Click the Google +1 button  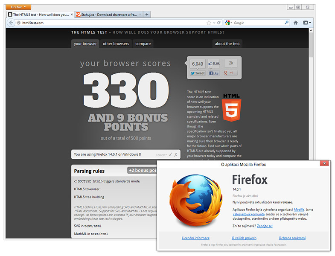(x=230, y=73)
